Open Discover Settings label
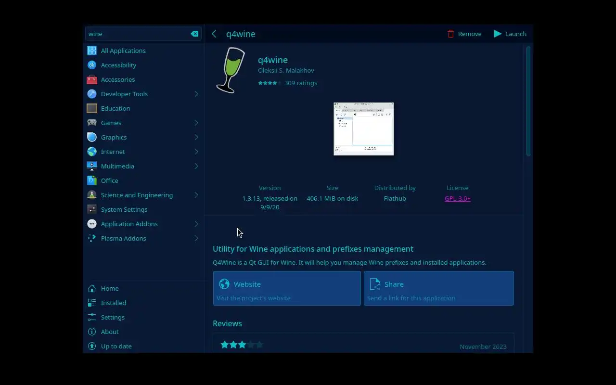616x385 pixels. [113, 317]
